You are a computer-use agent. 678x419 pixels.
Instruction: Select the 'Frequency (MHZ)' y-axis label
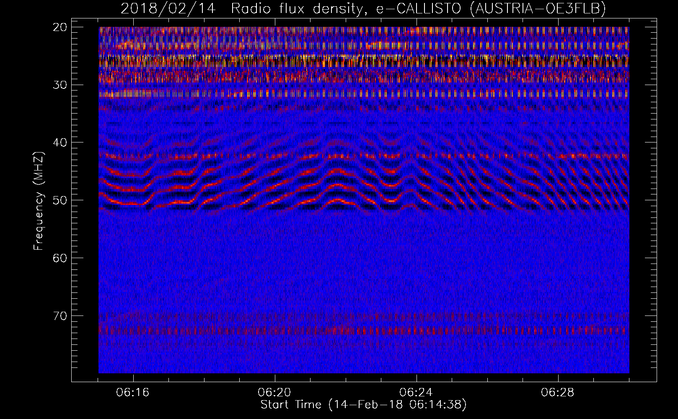[x=39, y=201]
